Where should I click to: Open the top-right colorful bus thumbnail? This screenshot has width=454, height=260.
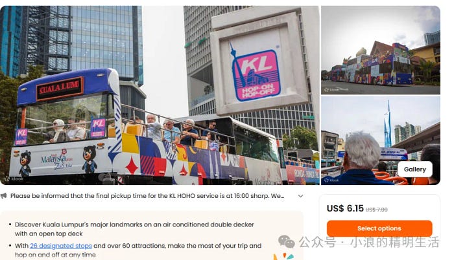381,50
